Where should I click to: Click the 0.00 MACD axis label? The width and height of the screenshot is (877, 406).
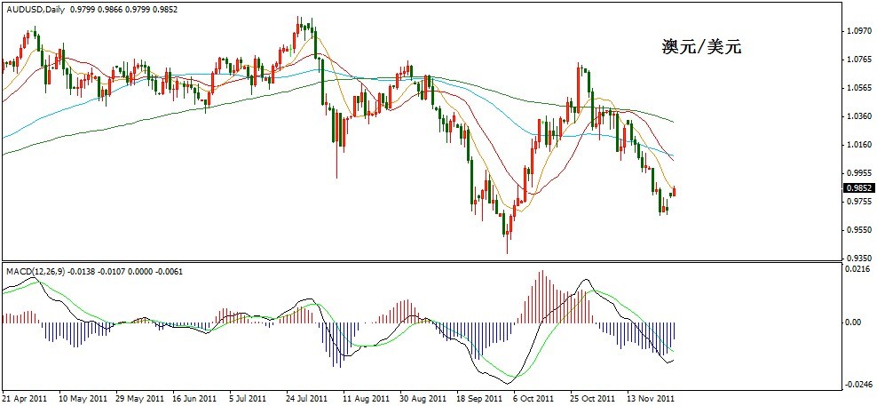(855, 322)
